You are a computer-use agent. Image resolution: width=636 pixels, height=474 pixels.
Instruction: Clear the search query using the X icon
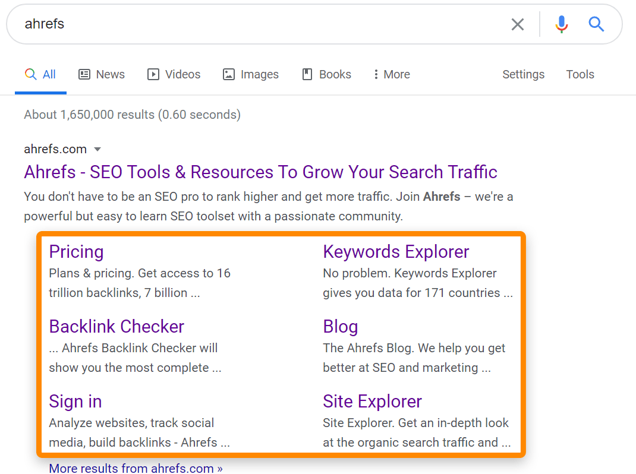tap(517, 24)
